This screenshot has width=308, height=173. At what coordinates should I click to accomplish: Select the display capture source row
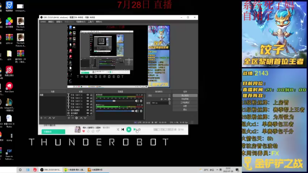80,110
